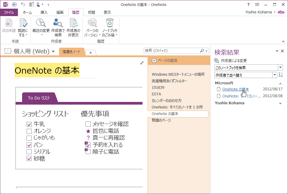Click the OneNote の基本 page title
This screenshot has height=194, width=288.
47,70
